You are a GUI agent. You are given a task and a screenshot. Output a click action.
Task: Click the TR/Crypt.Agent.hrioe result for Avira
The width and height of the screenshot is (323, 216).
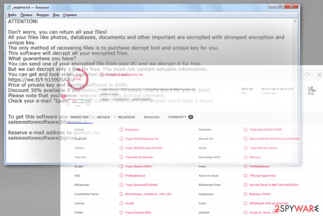click(x=262, y=176)
